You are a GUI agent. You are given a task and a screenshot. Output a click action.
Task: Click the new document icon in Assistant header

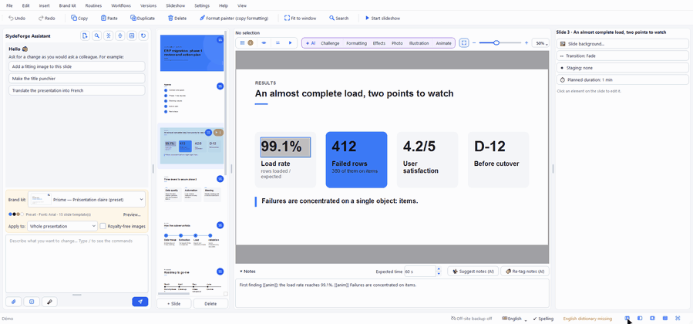(85, 35)
